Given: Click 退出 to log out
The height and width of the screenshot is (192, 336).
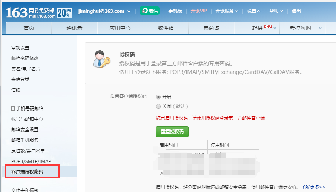Looking at the screenshot, I should tap(296, 11).
